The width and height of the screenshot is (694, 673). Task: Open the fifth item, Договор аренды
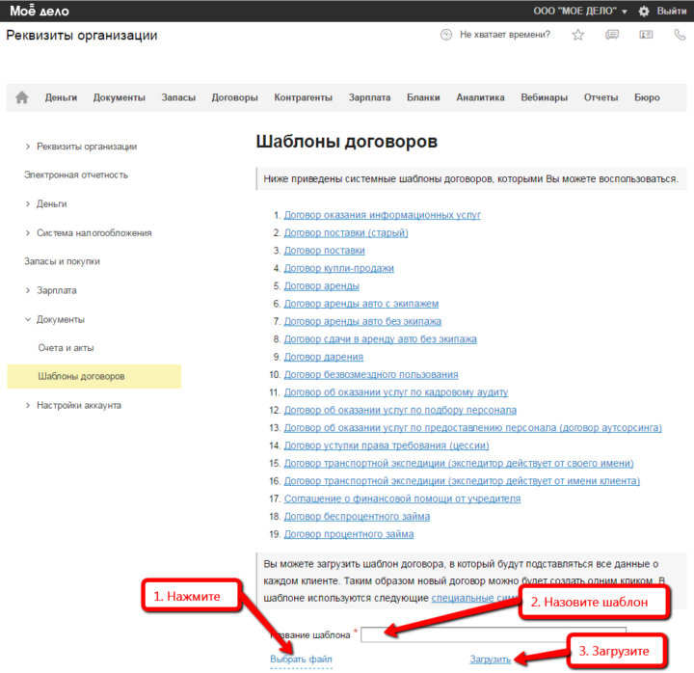(321, 286)
